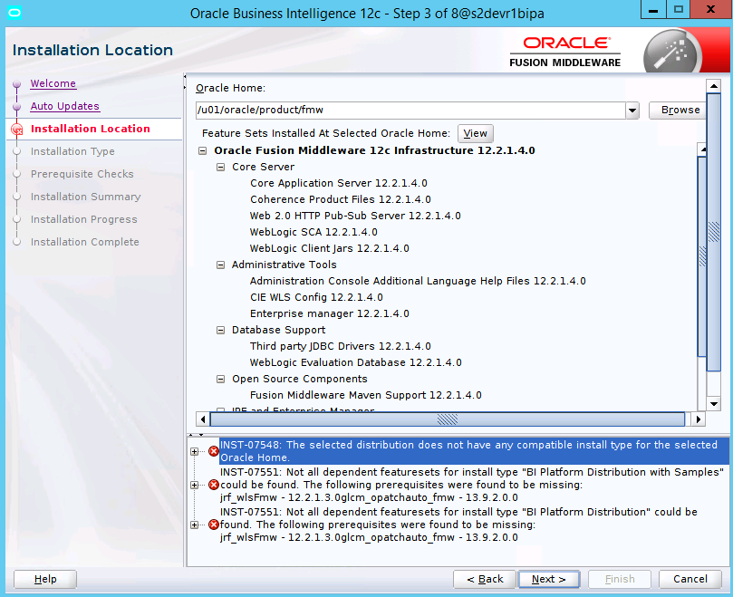Click the 'Oracle Home:' label

click(230, 89)
